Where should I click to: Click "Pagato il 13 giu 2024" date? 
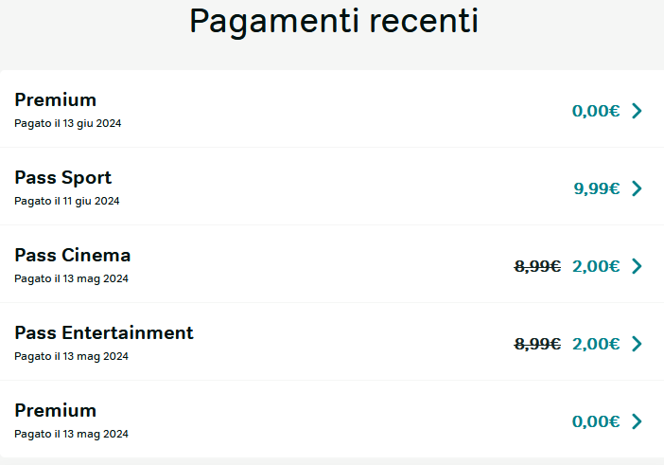(68, 123)
